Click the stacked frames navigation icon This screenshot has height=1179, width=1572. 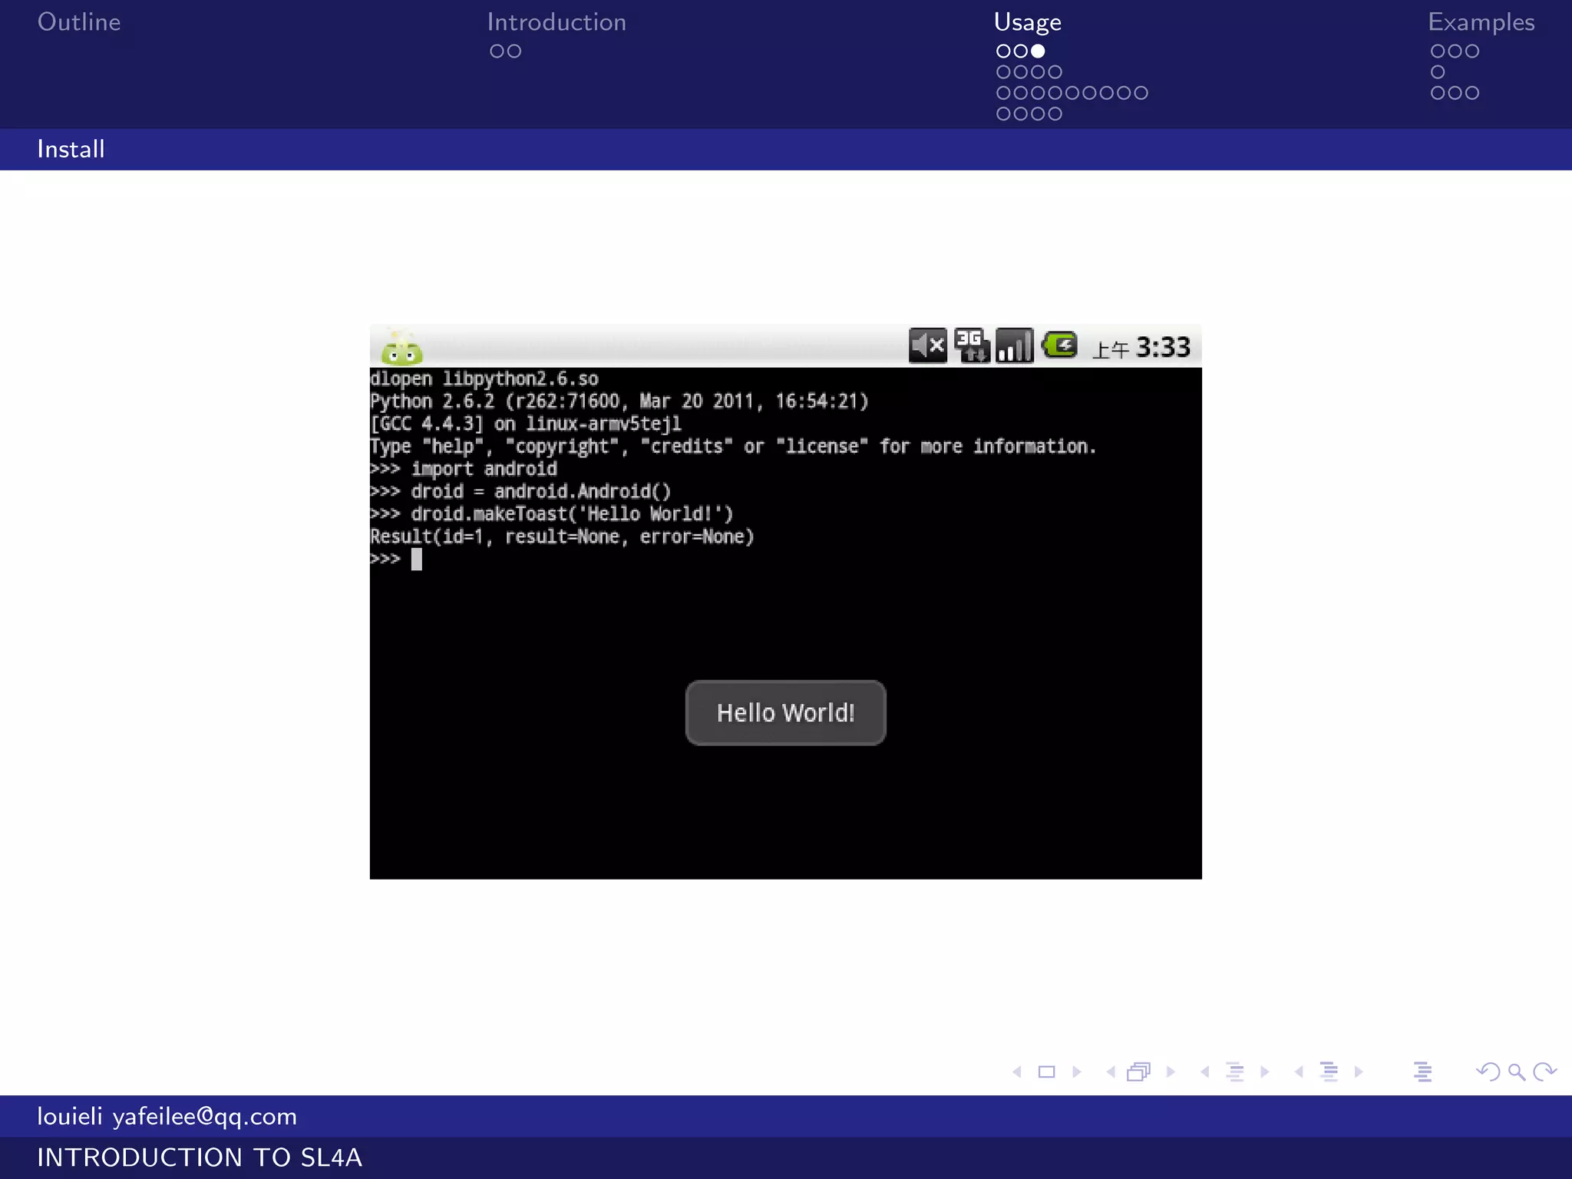[x=1138, y=1072]
